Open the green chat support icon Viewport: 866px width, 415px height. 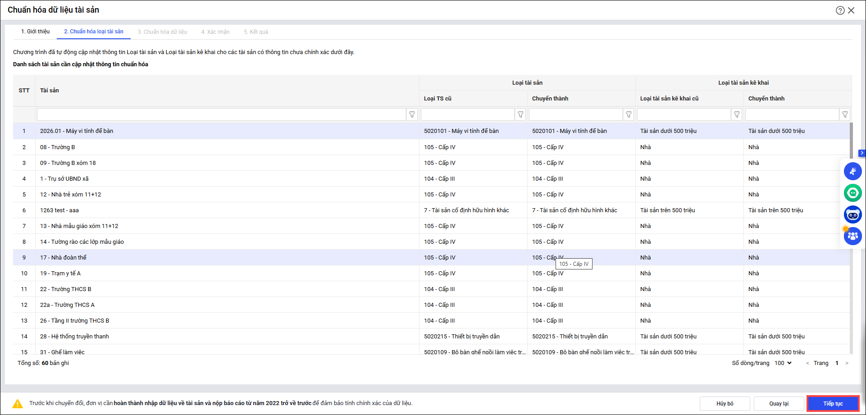point(852,193)
